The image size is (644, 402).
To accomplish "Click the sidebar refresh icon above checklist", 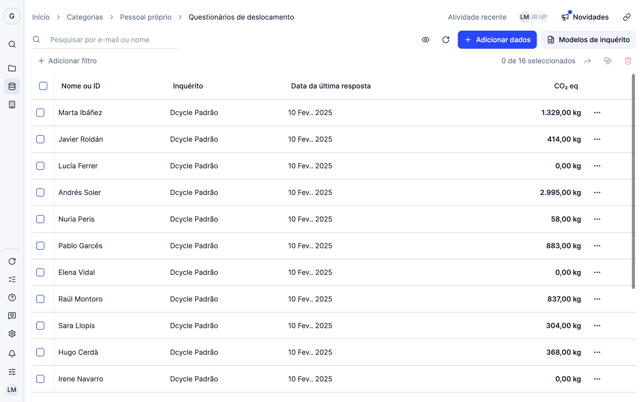I will point(12,261).
